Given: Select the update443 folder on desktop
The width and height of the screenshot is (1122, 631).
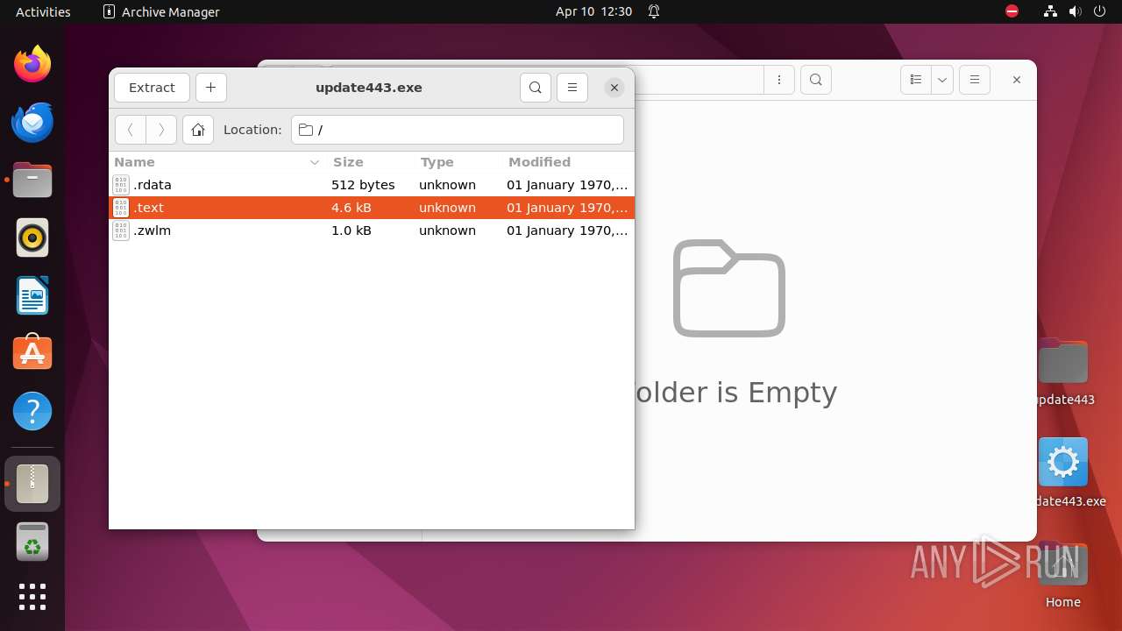Looking at the screenshot, I should pos(1064,372).
